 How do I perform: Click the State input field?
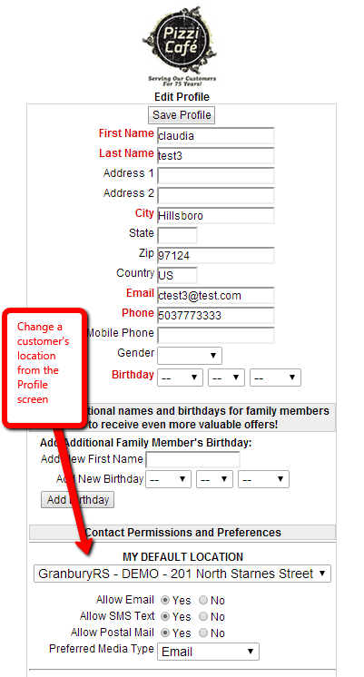click(x=178, y=235)
